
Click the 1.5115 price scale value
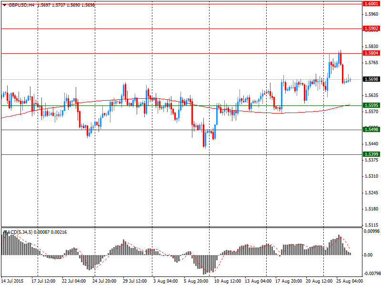click(371, 225)
